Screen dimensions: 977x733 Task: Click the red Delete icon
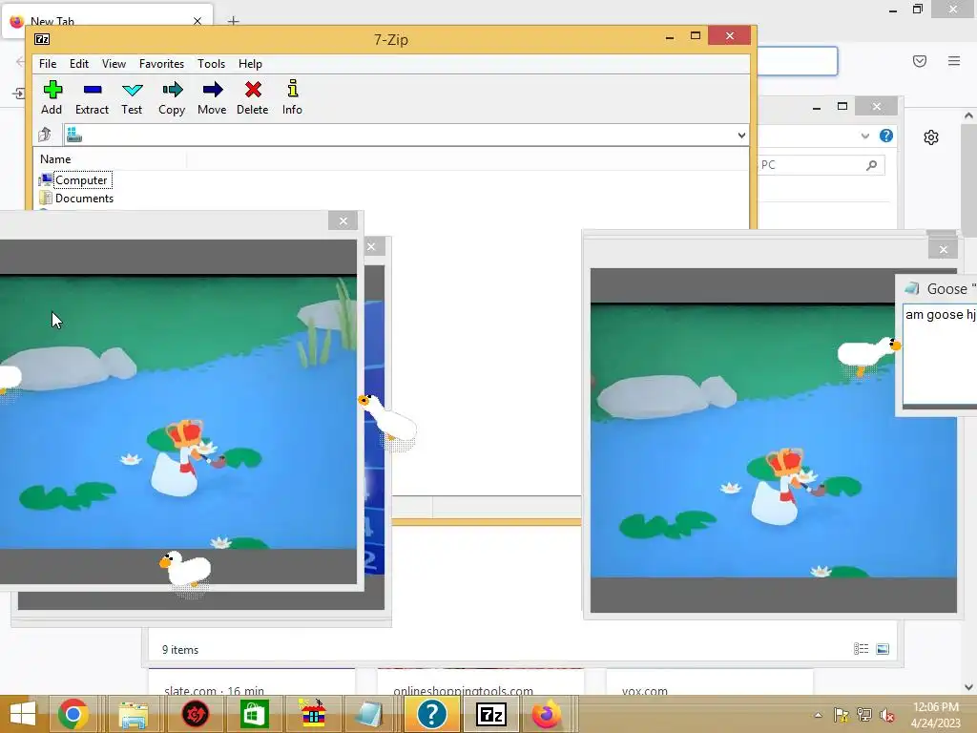[252, 97]
